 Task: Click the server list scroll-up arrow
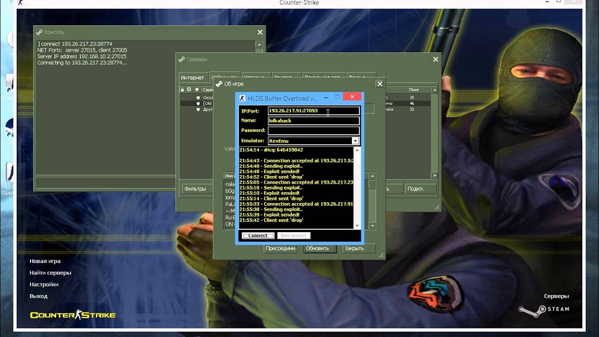[x=435, y=90]
